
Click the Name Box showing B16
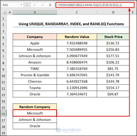tap(12, 5)
